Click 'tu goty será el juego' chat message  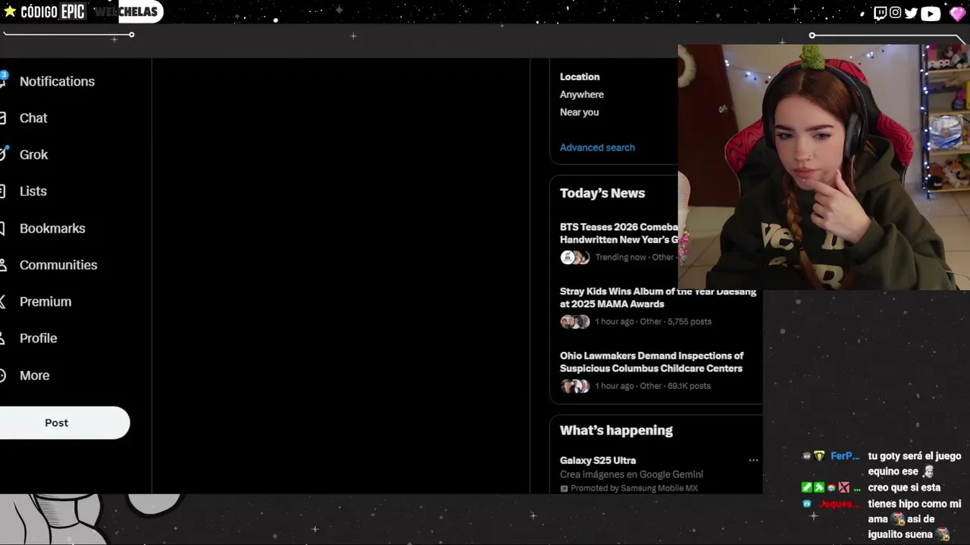915,456
